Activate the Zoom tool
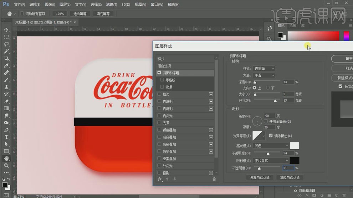Image resolution: width=353 pixels, height=198 pixels. pos(6,165)
